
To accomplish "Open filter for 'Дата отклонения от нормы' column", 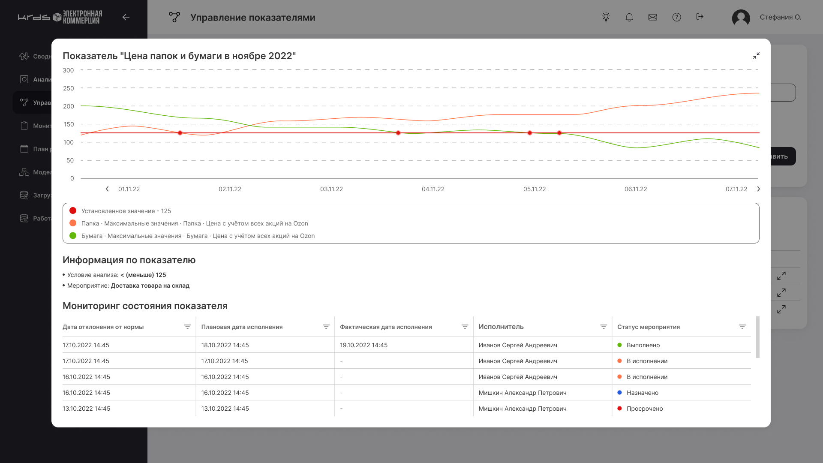I will click(x=187, y=327).
